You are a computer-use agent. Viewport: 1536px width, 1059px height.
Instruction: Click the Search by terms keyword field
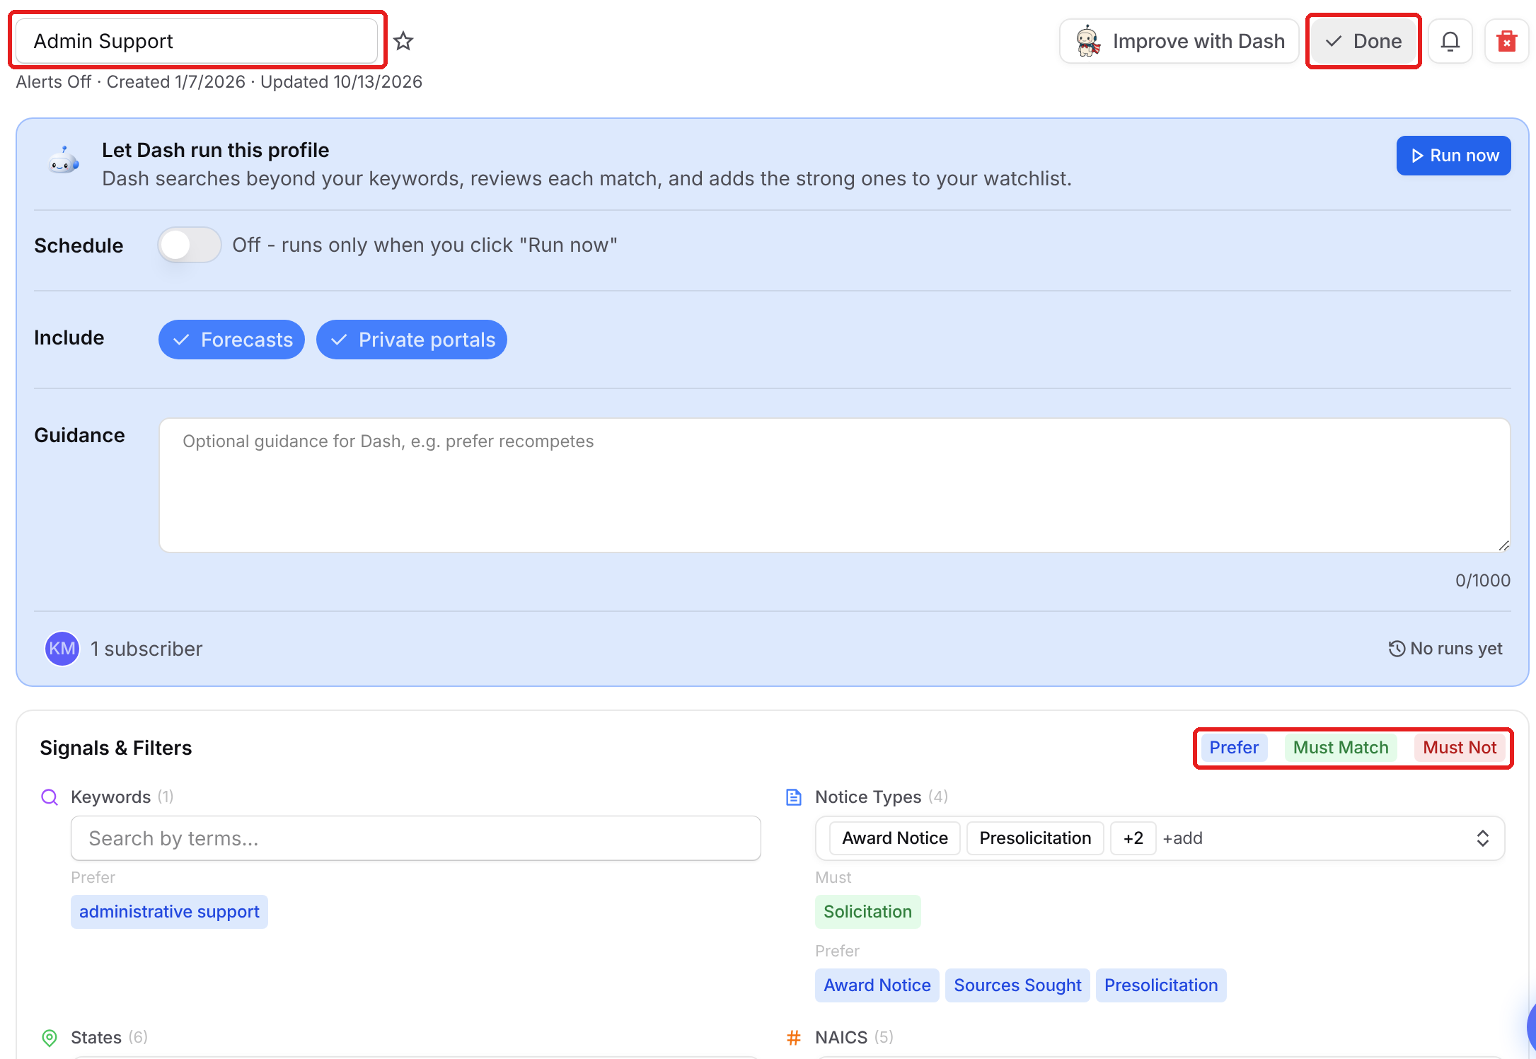[x=416, y=838]
